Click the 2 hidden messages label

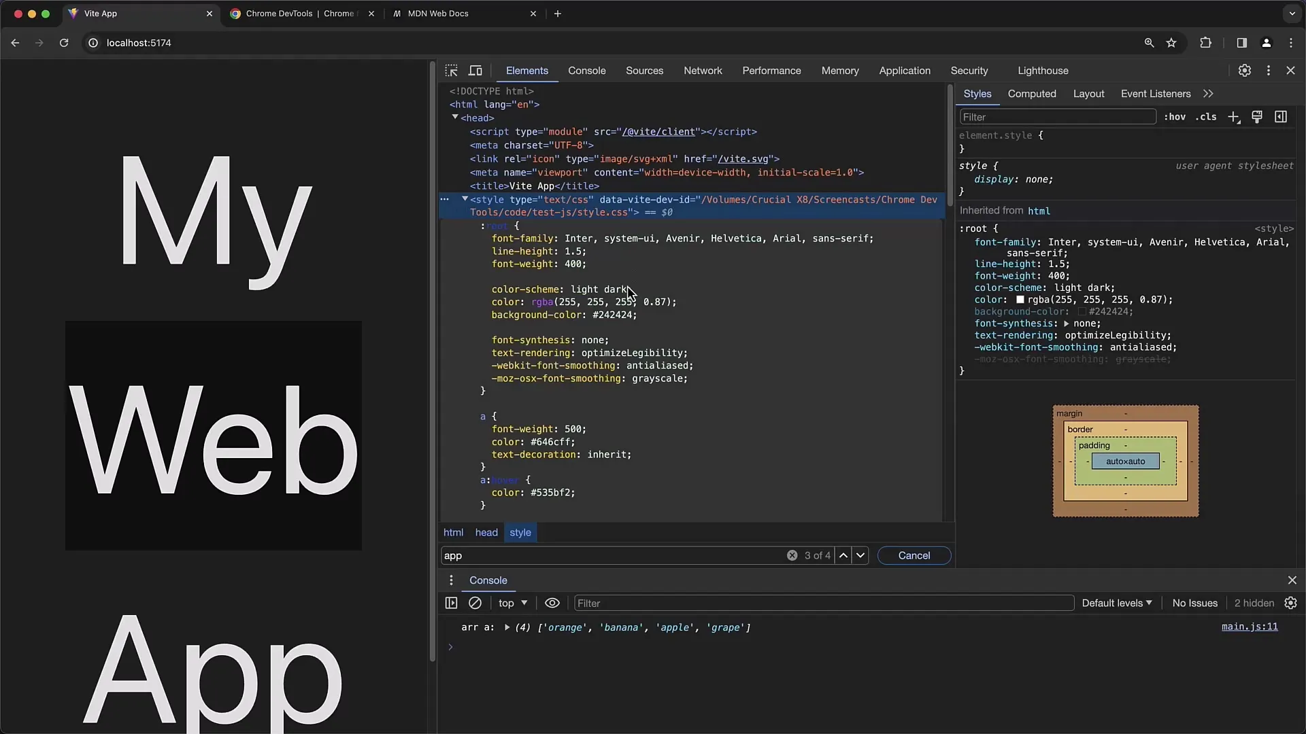1254,603
